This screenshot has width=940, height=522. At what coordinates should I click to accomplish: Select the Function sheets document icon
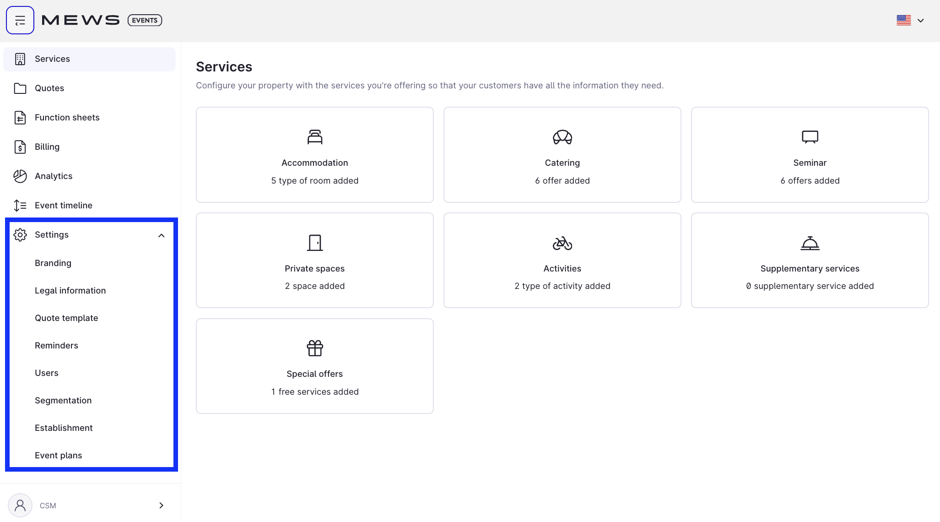pos(20,117)
